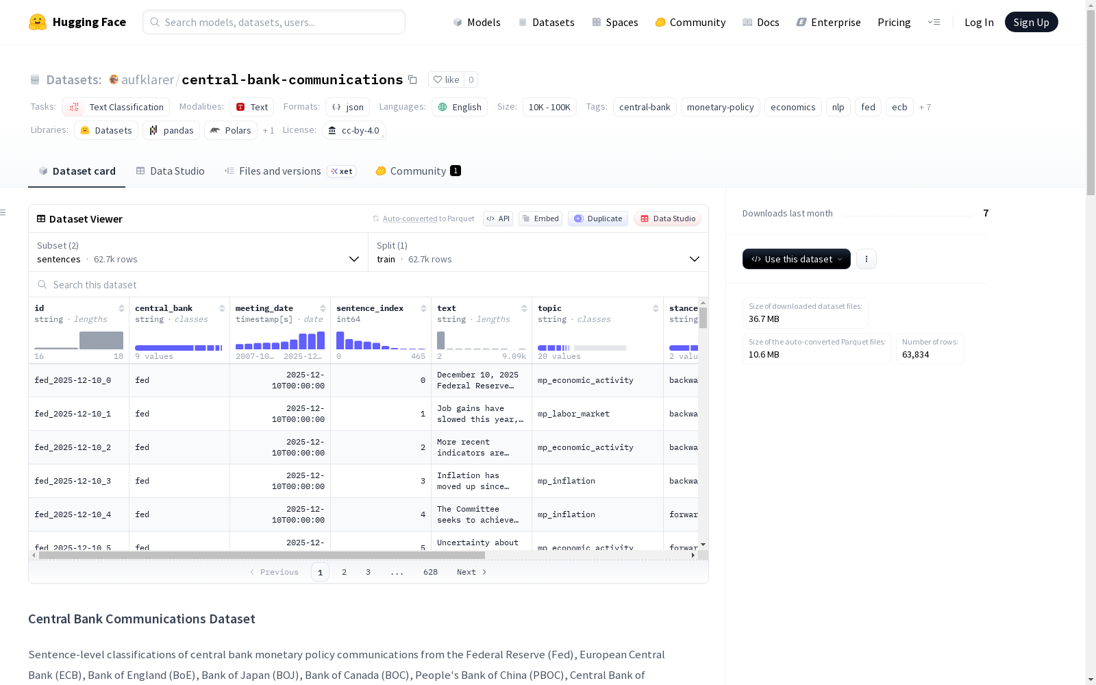
Task: Switch to the Data Studio tab
Action: pos(171,171)
